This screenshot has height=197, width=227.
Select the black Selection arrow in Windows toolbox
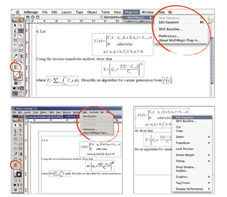pyautogui.click(x=16, y=125)
